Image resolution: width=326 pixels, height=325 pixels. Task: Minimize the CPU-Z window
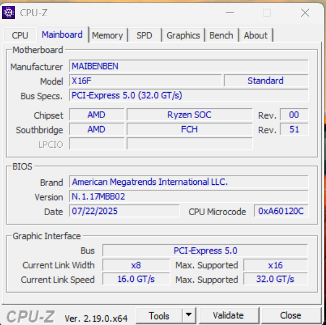229,13
